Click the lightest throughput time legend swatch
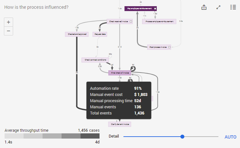 (14, 137)
